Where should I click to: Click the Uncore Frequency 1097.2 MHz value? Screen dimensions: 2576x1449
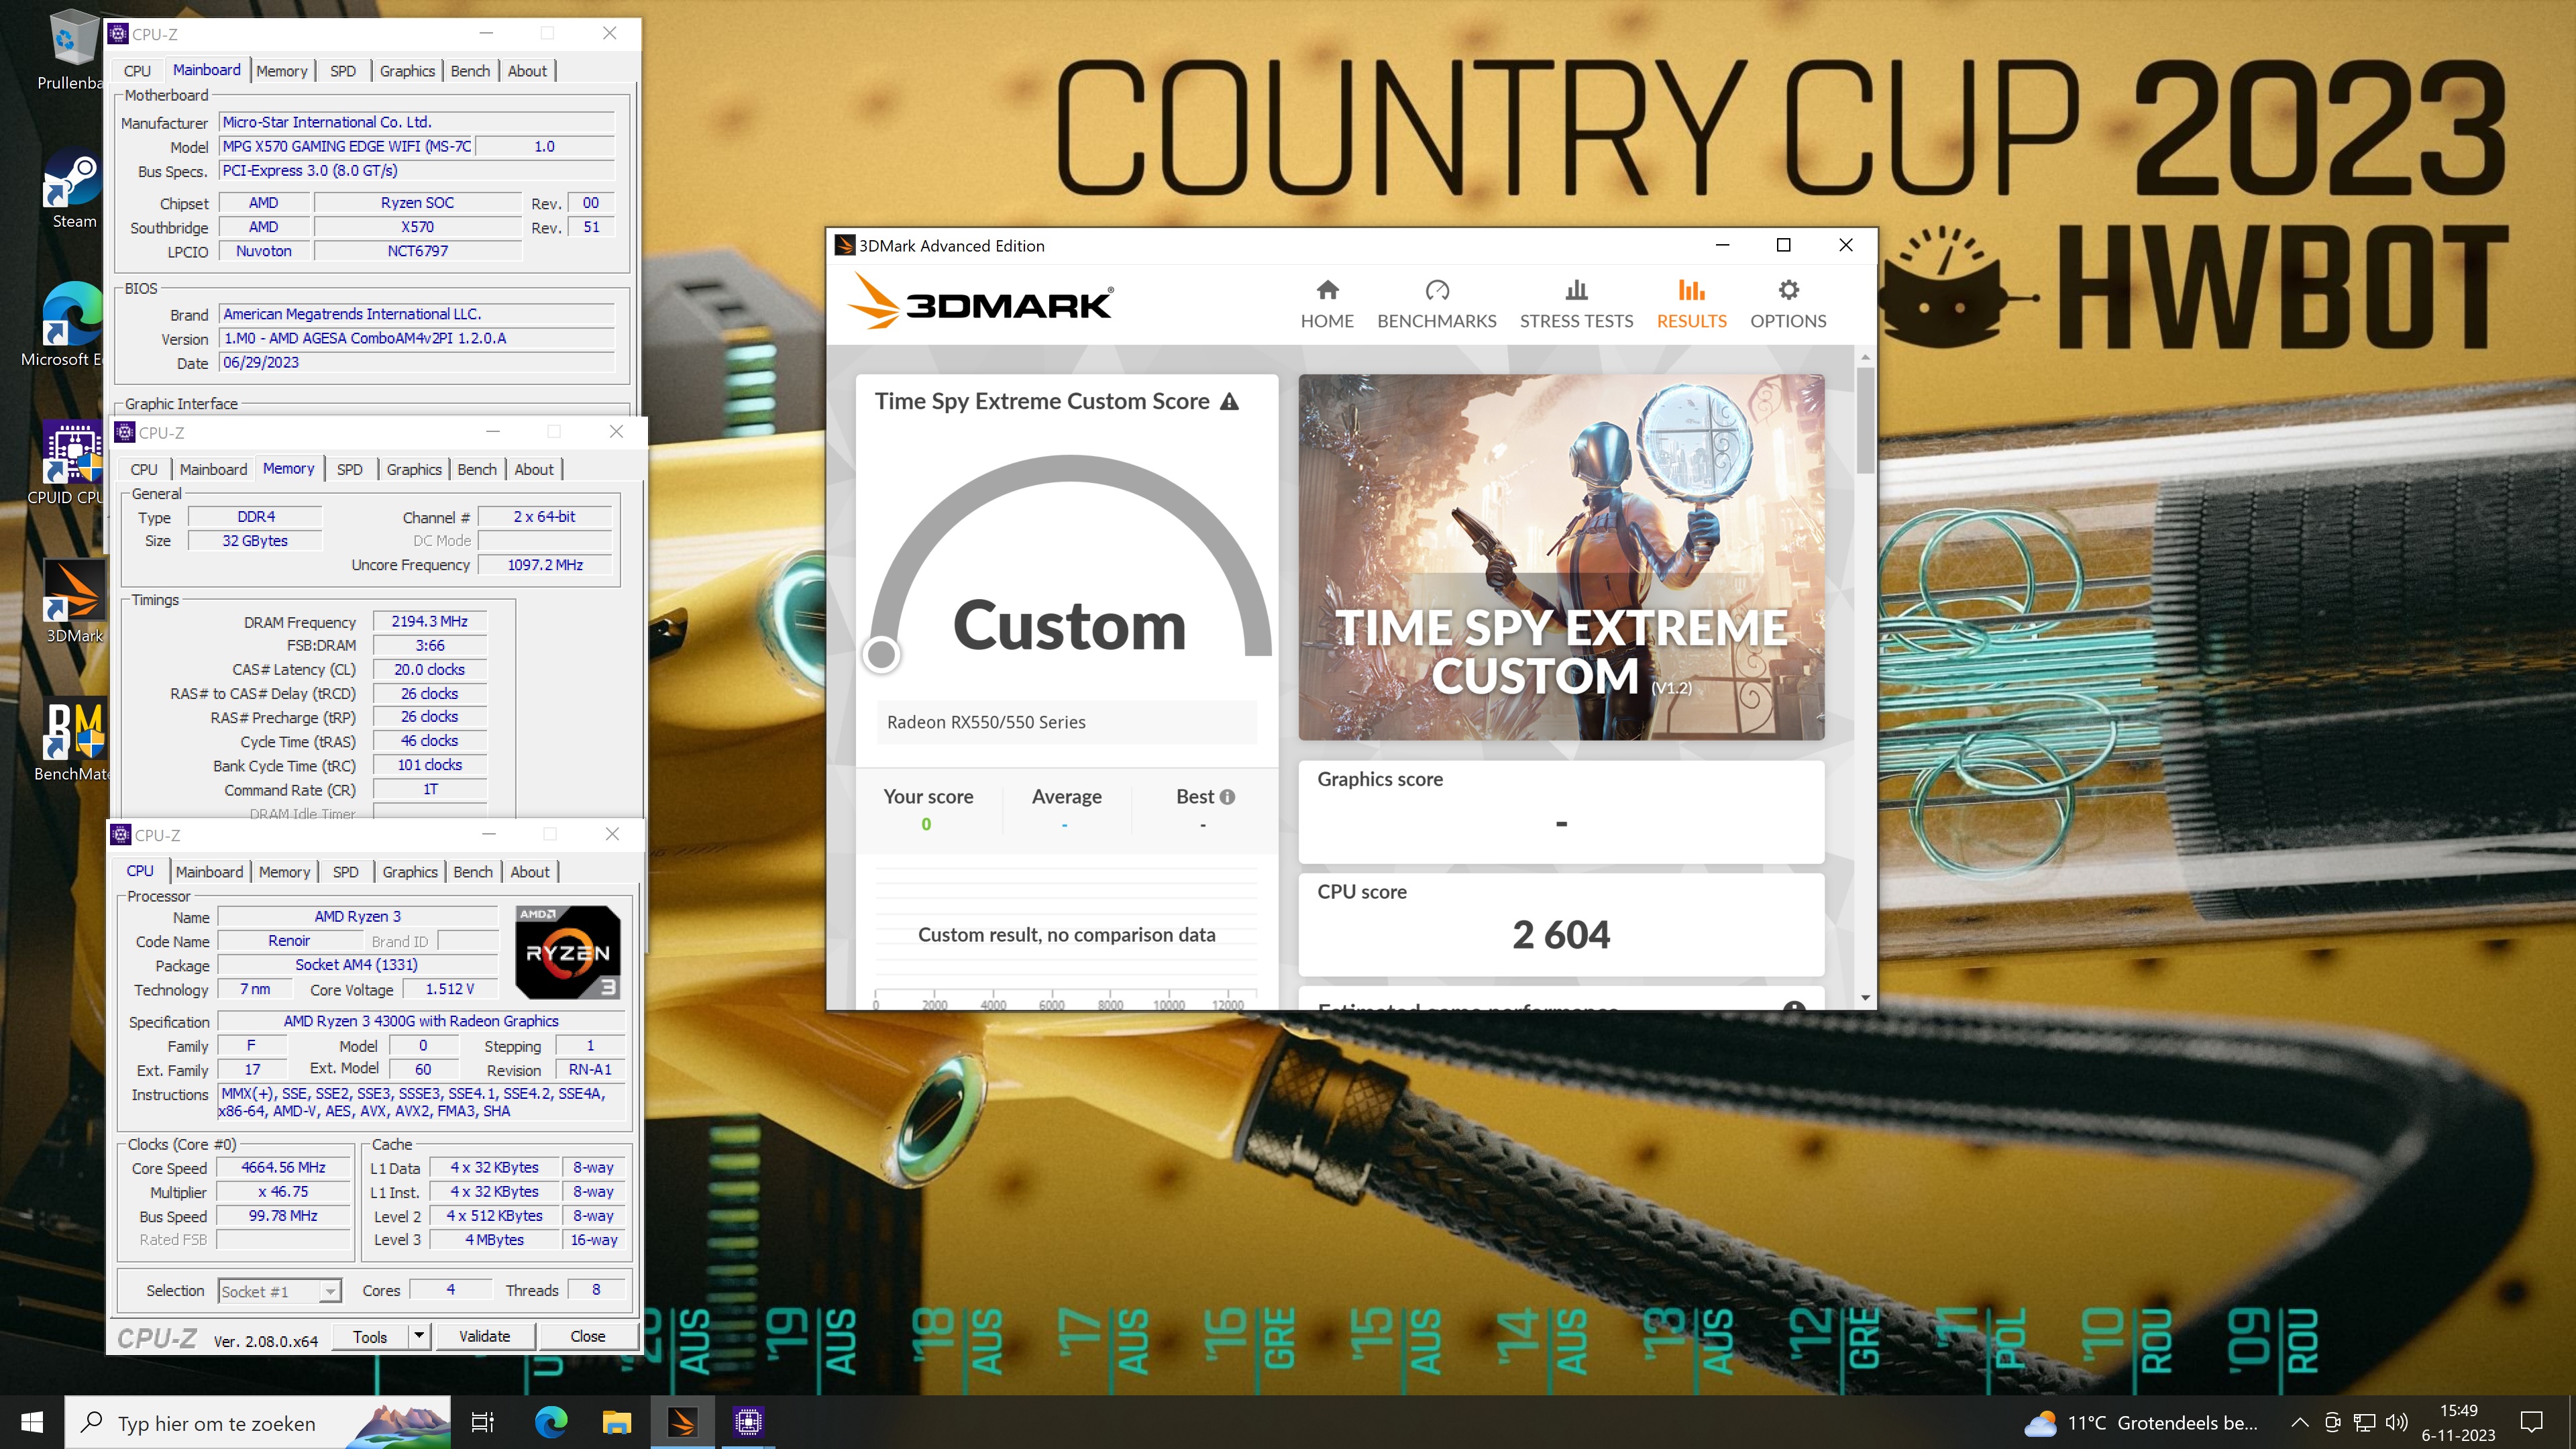(x=545, y=565)
